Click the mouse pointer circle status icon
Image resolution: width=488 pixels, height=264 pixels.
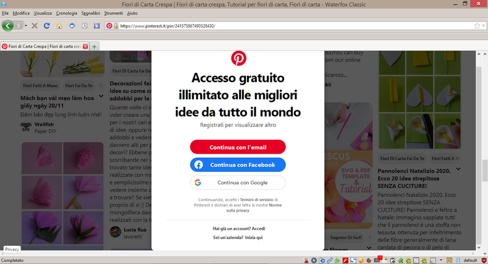[x=314, y=260]
